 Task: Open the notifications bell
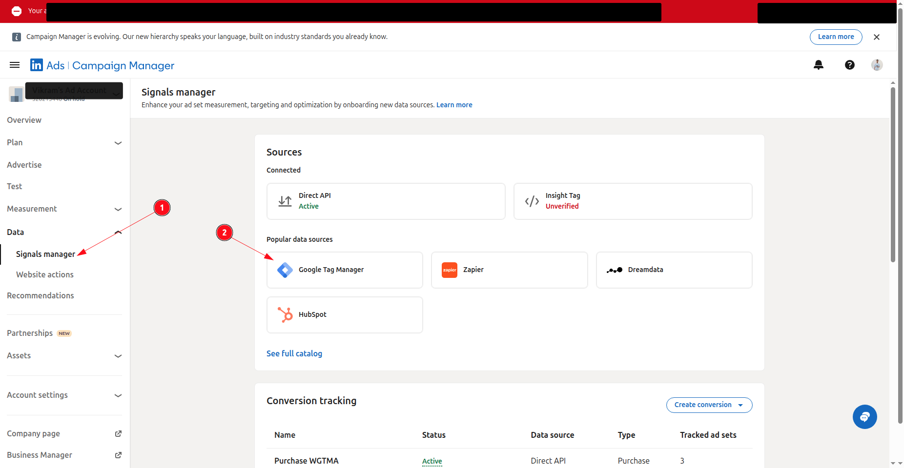(819, 65)
